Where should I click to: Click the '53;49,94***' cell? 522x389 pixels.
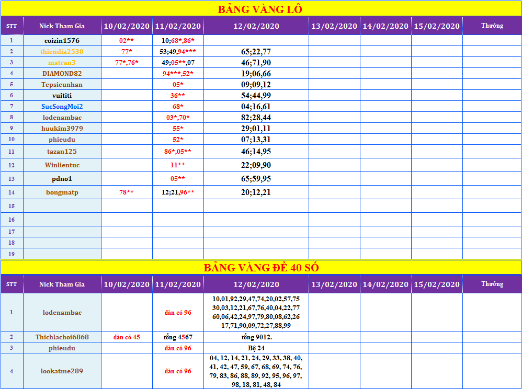[178, 51]
